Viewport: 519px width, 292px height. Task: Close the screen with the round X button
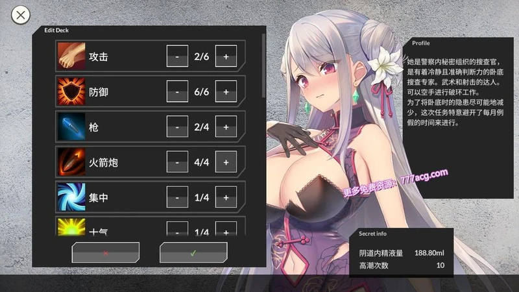coord(21,15)
